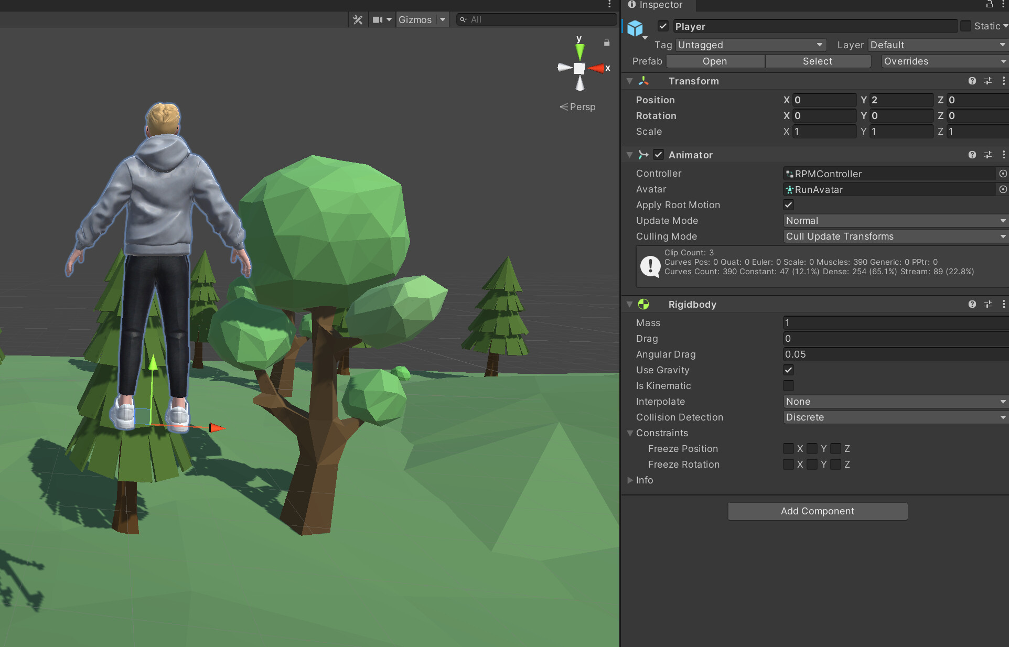This screenshot has width=1009, height=647.
Task: Open the Tag dropdown
Action: coord(750,45)
